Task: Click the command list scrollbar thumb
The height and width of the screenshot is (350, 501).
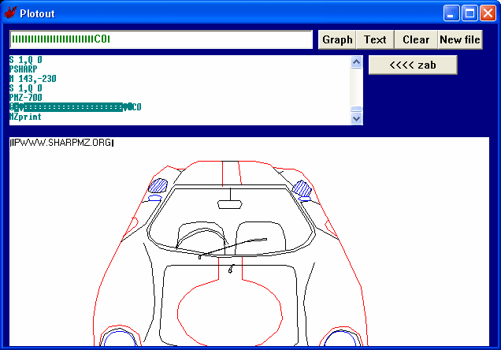Action: point(356,109)
